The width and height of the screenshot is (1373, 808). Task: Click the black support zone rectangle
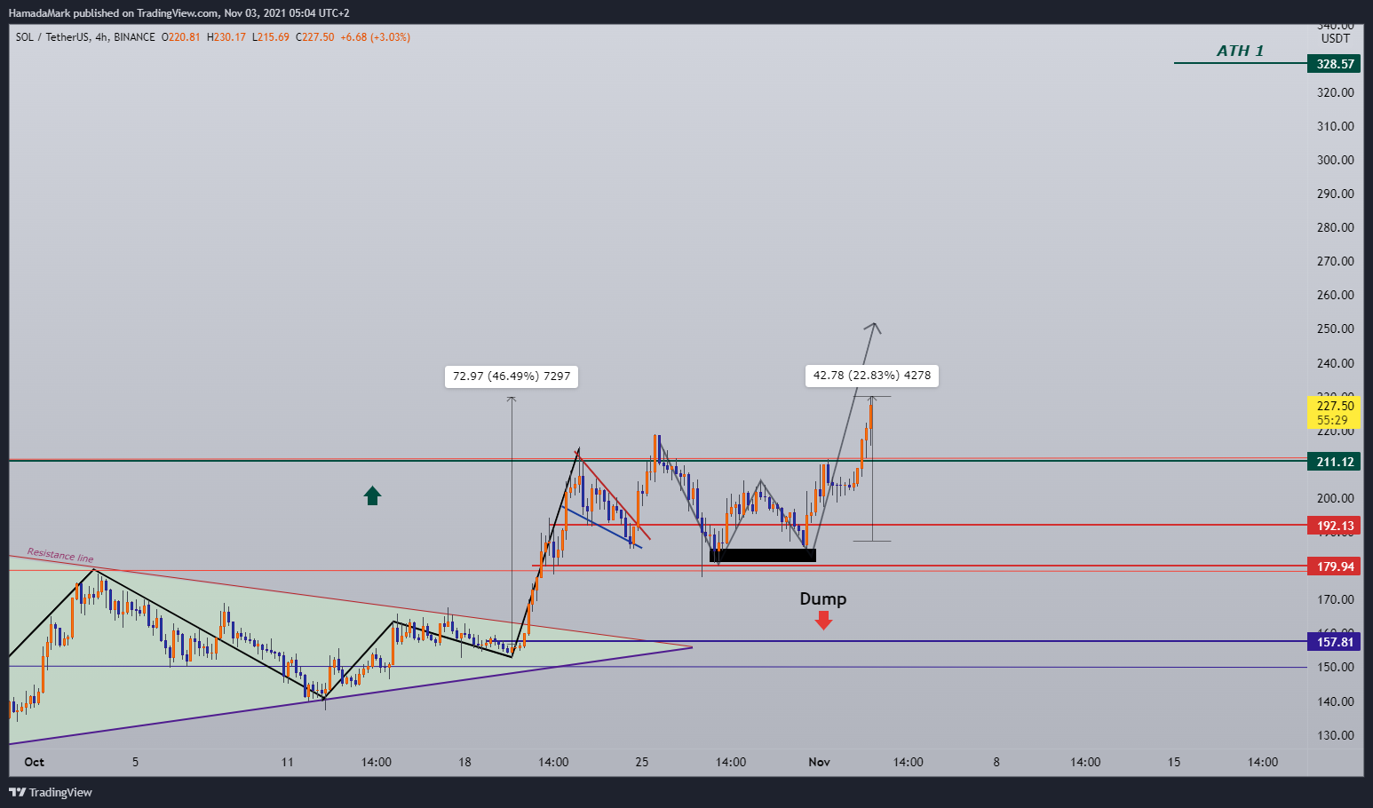coord(763,555)
